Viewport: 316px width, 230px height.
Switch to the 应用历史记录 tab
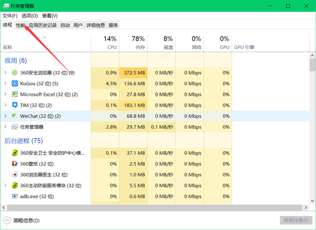[x=42, y=25]
